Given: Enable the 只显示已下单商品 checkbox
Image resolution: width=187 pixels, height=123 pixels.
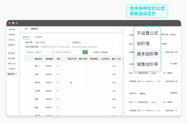Looking at the screenshot, I should (92, 52).
